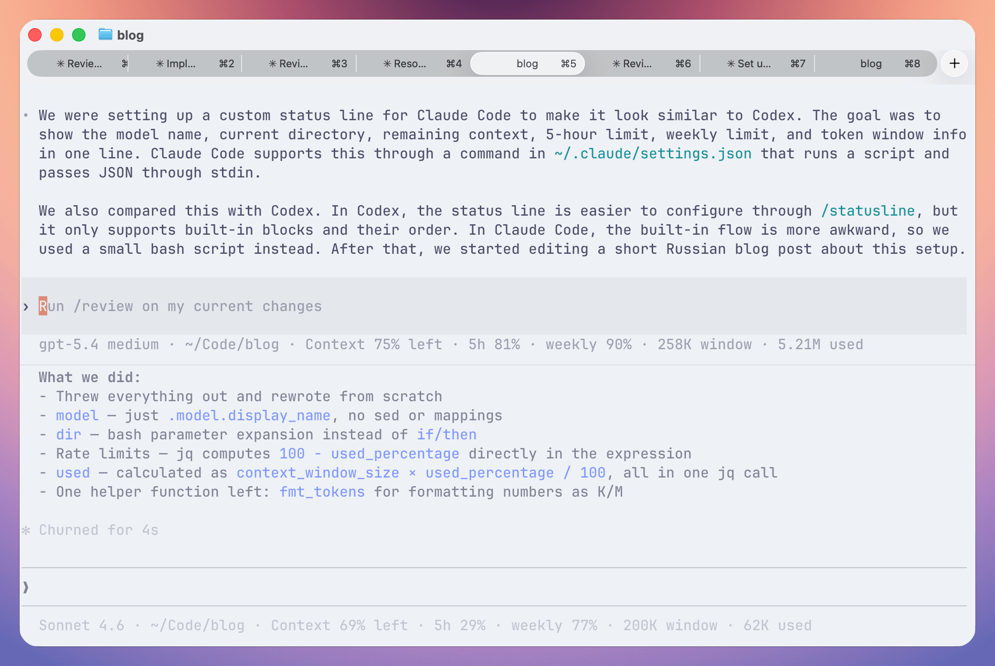
Task: Focus the 'Run /review on my current changes' prompt
Action: coord(494,306)
